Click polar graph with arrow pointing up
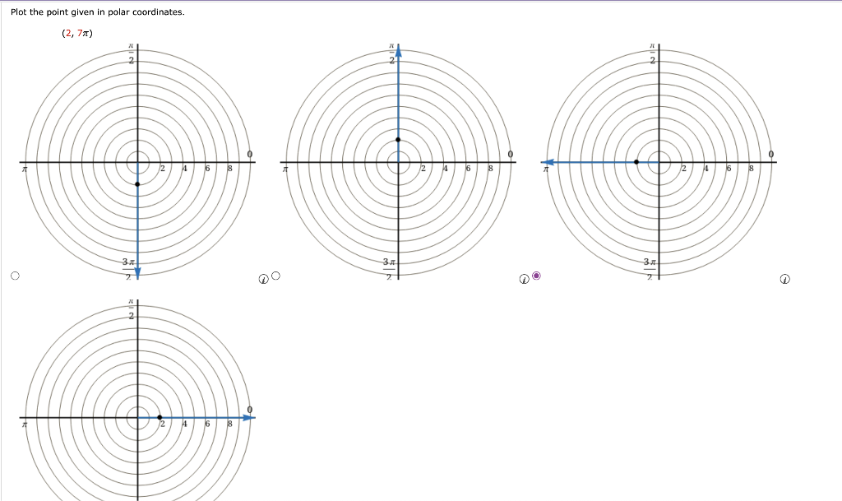 [398, 161]
